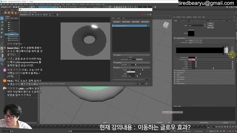Click the Open Scene icon on status line
The height and width of the screenshot is (133, 237).
pos(16,7)
